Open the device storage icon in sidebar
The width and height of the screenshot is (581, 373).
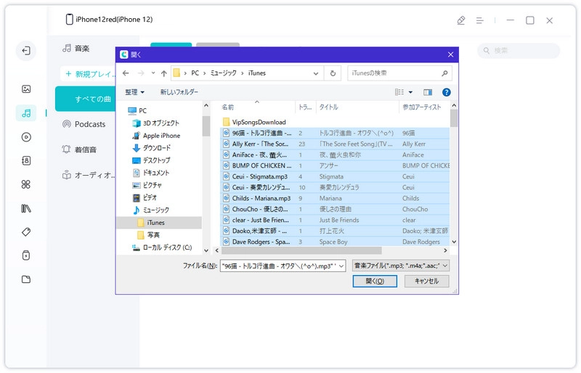coord(26,255)
